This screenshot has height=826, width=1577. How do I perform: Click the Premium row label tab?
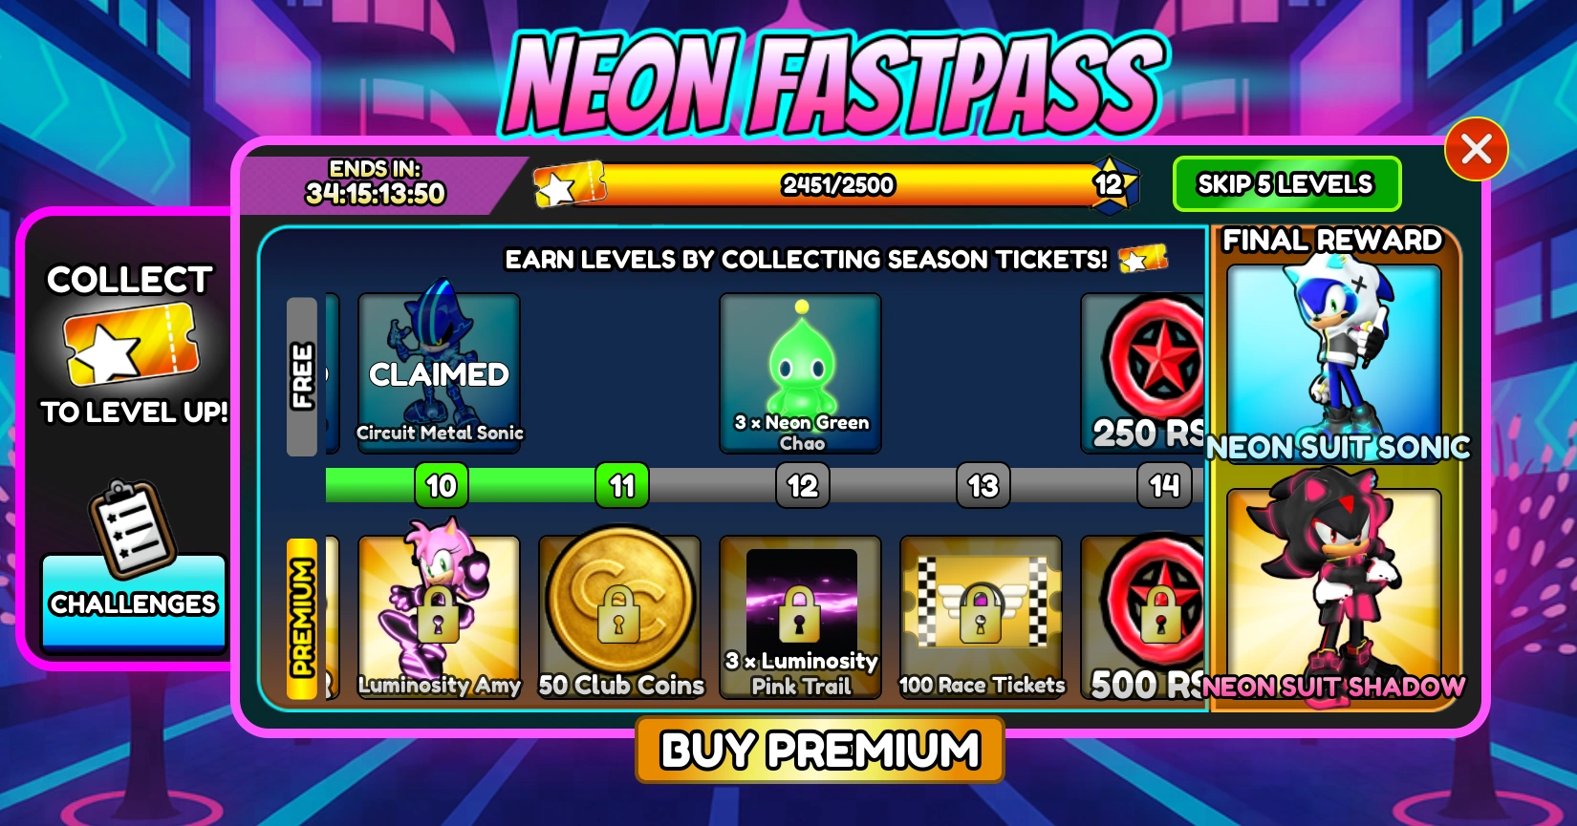302,618
